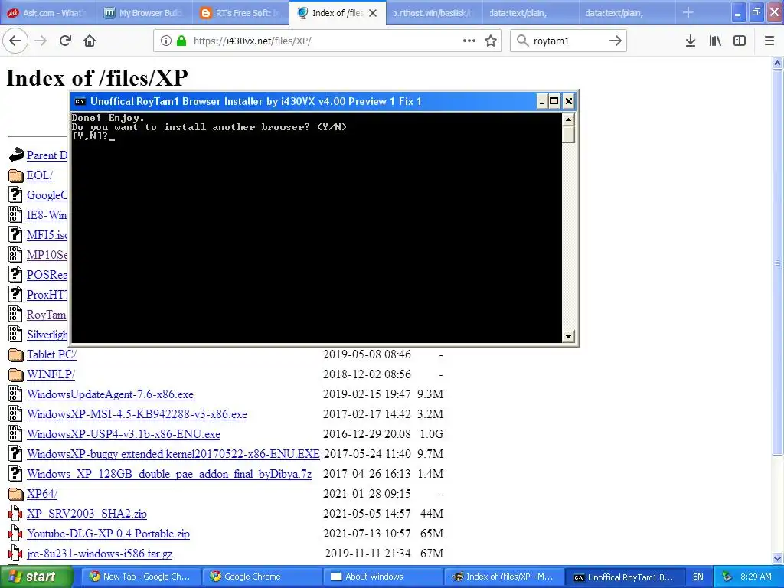Screen dimensions: 784x588
Task: Open the hamburger application menu
Action: (769, 41)
